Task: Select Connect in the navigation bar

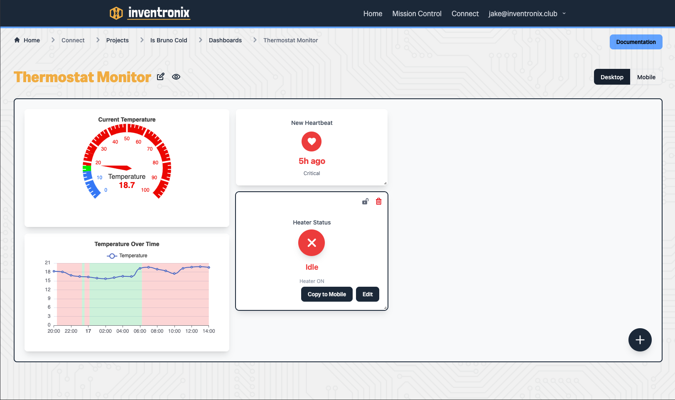Action: pos(465,13)
